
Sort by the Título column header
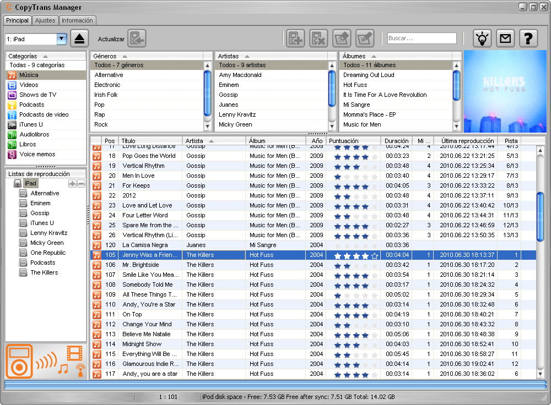(150, 141)
